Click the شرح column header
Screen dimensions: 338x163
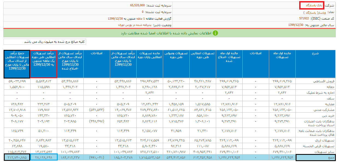click(x=315, y=53)
